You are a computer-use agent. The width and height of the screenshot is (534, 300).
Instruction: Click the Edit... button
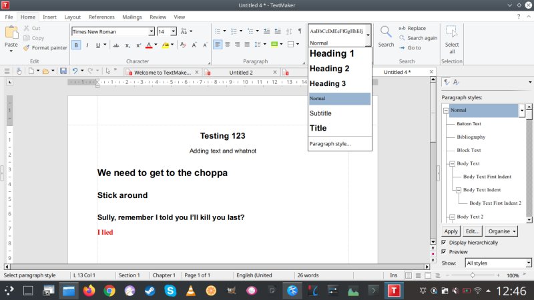click(473, 231)
